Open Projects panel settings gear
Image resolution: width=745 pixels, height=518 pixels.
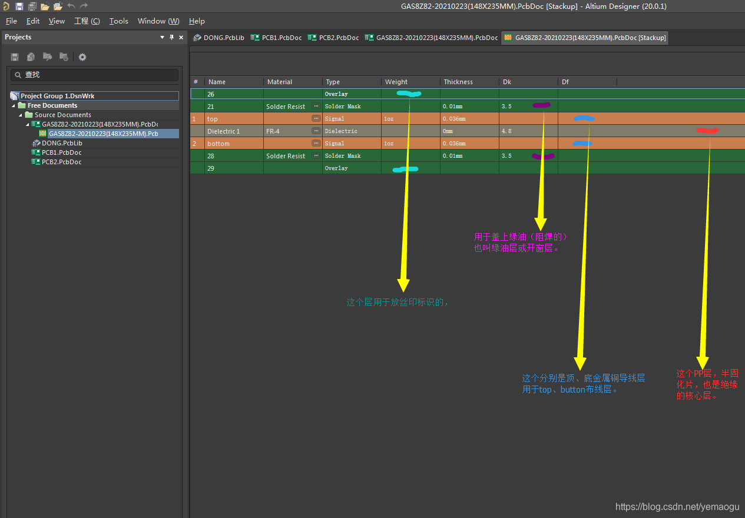pos(82,57)
